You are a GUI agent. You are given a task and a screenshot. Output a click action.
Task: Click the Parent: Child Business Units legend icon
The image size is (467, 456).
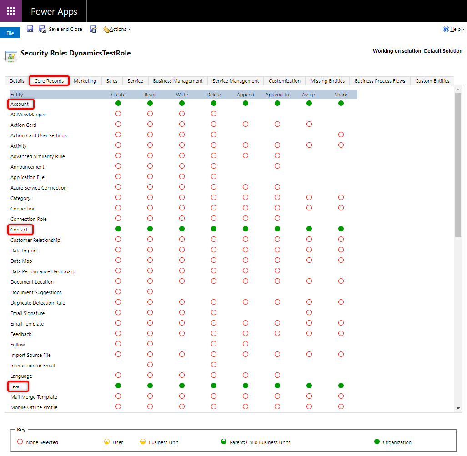(x=224, y=441)
